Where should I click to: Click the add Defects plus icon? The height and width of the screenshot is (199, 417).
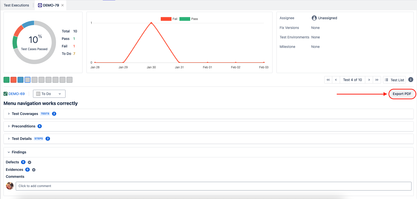tap(29, 162)
